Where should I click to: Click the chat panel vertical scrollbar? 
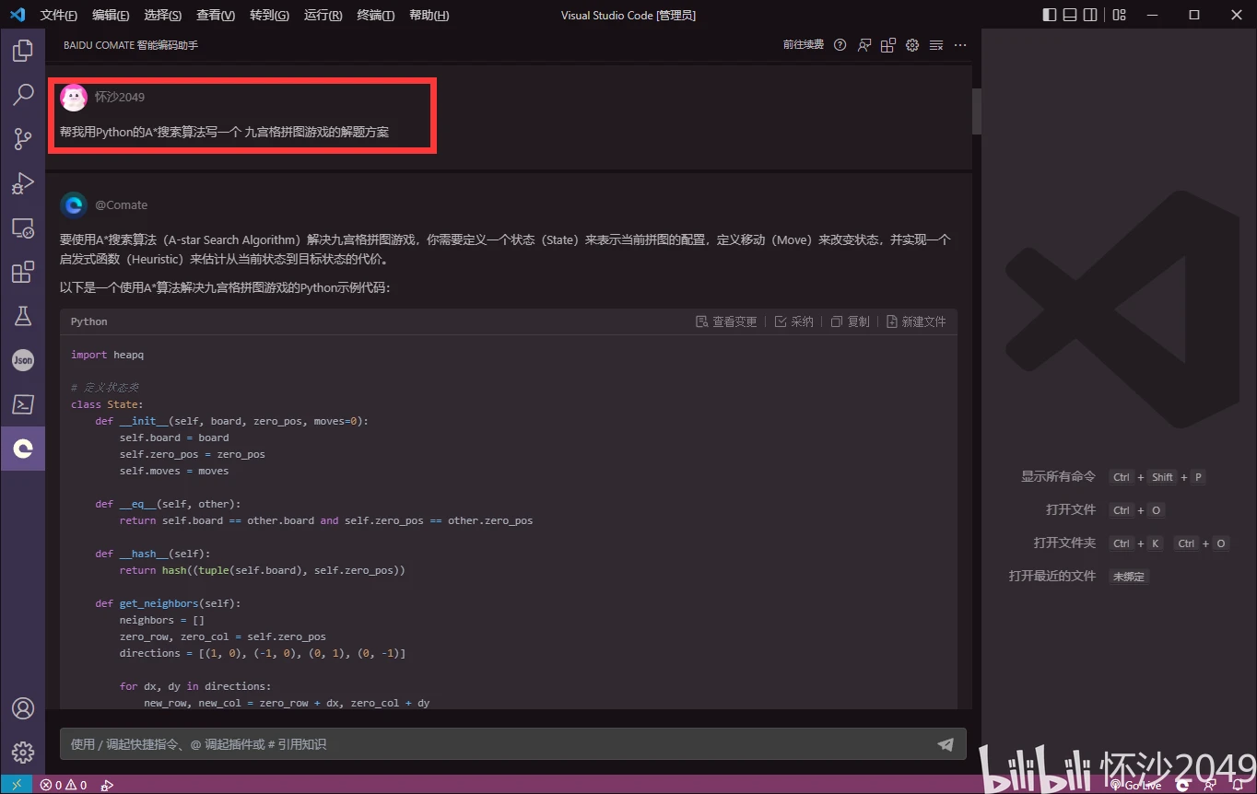(x=976, y=111)
